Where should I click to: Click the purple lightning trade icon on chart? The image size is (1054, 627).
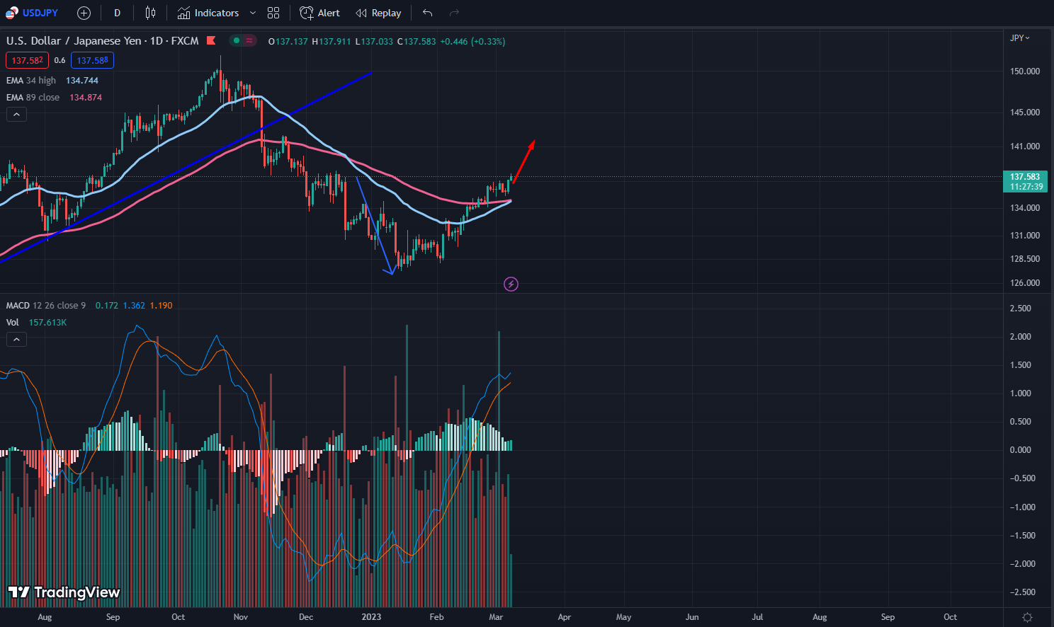tap(511, 283)
